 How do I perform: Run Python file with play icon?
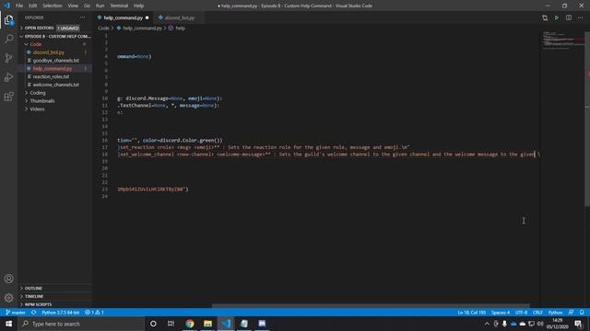(x=557, y=17)
